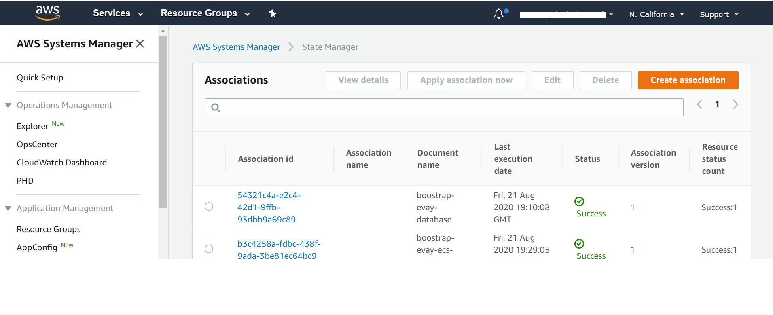The image size is (773, 315).
Task: Click the 19:29:05 execution date cell
Action: click(521, 244)
